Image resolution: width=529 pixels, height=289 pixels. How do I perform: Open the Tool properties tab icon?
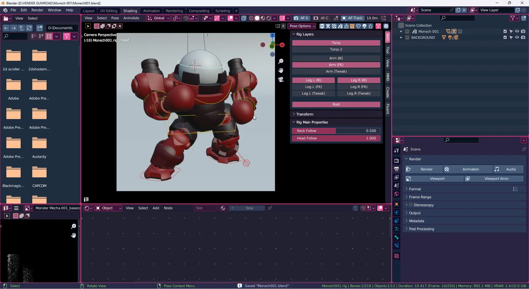[396, 150]
